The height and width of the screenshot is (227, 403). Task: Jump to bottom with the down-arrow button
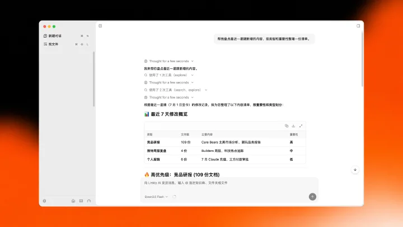355,170
